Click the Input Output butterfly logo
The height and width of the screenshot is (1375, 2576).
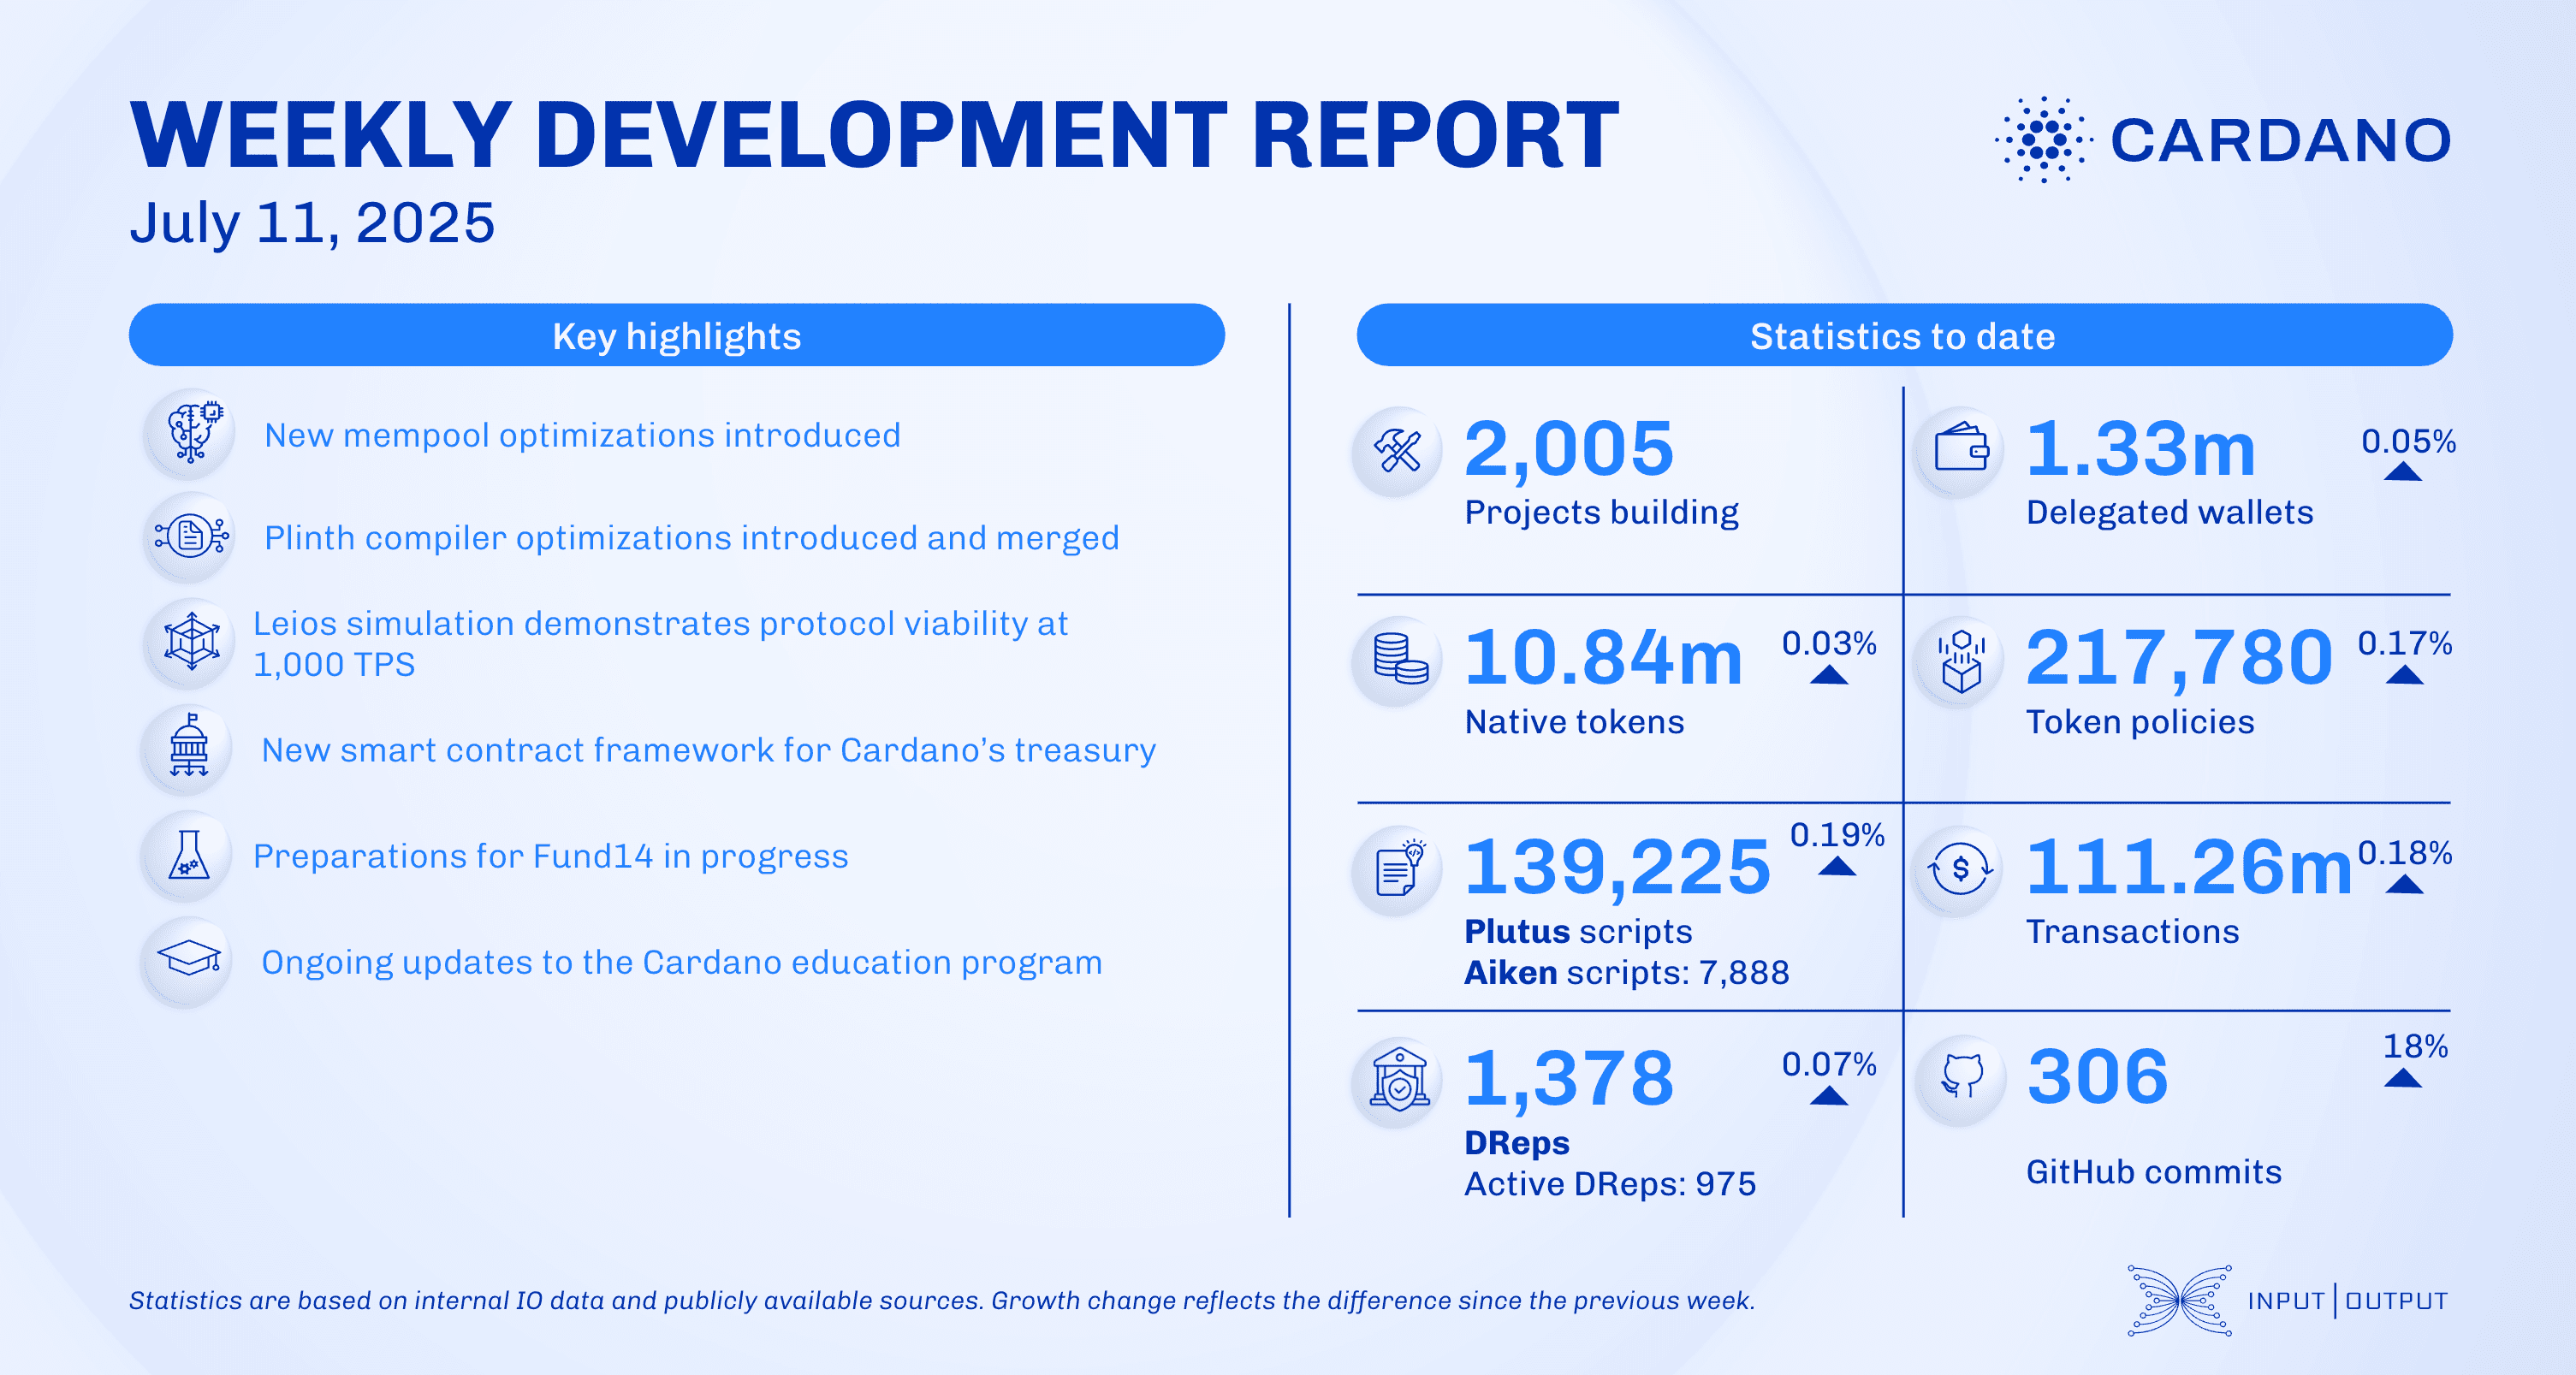tap(2179, 1300)
